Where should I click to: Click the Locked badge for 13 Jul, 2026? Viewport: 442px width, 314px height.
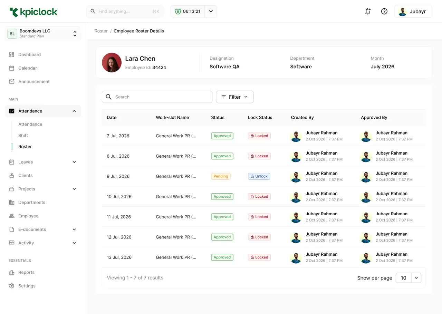click(259, 257)
